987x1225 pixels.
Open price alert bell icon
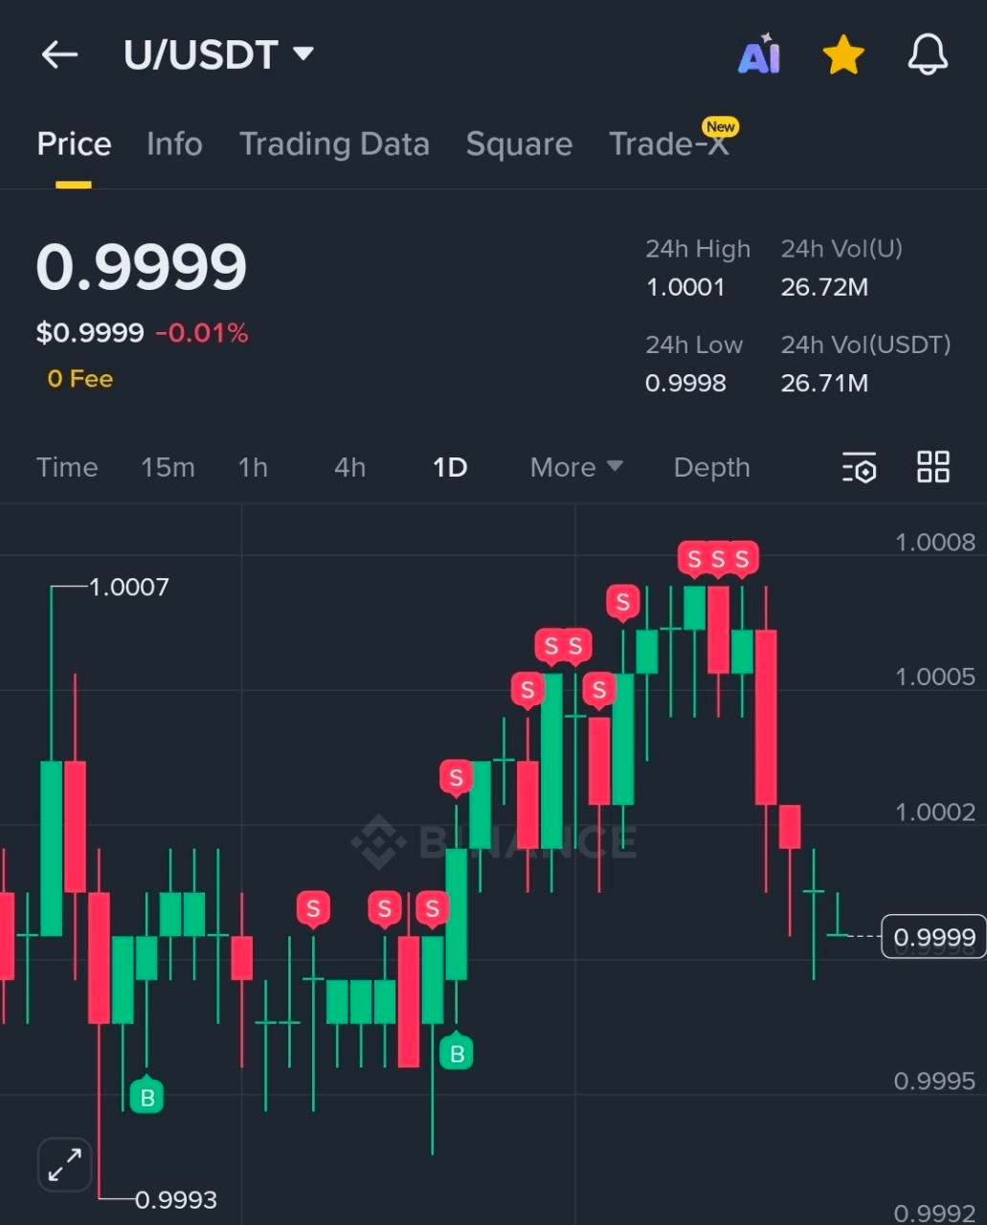coord(928,56)
